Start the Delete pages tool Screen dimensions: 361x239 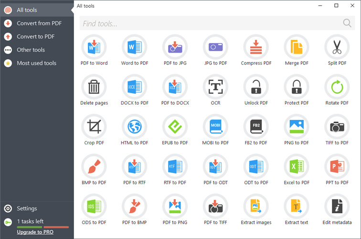(x=94, y=87)
